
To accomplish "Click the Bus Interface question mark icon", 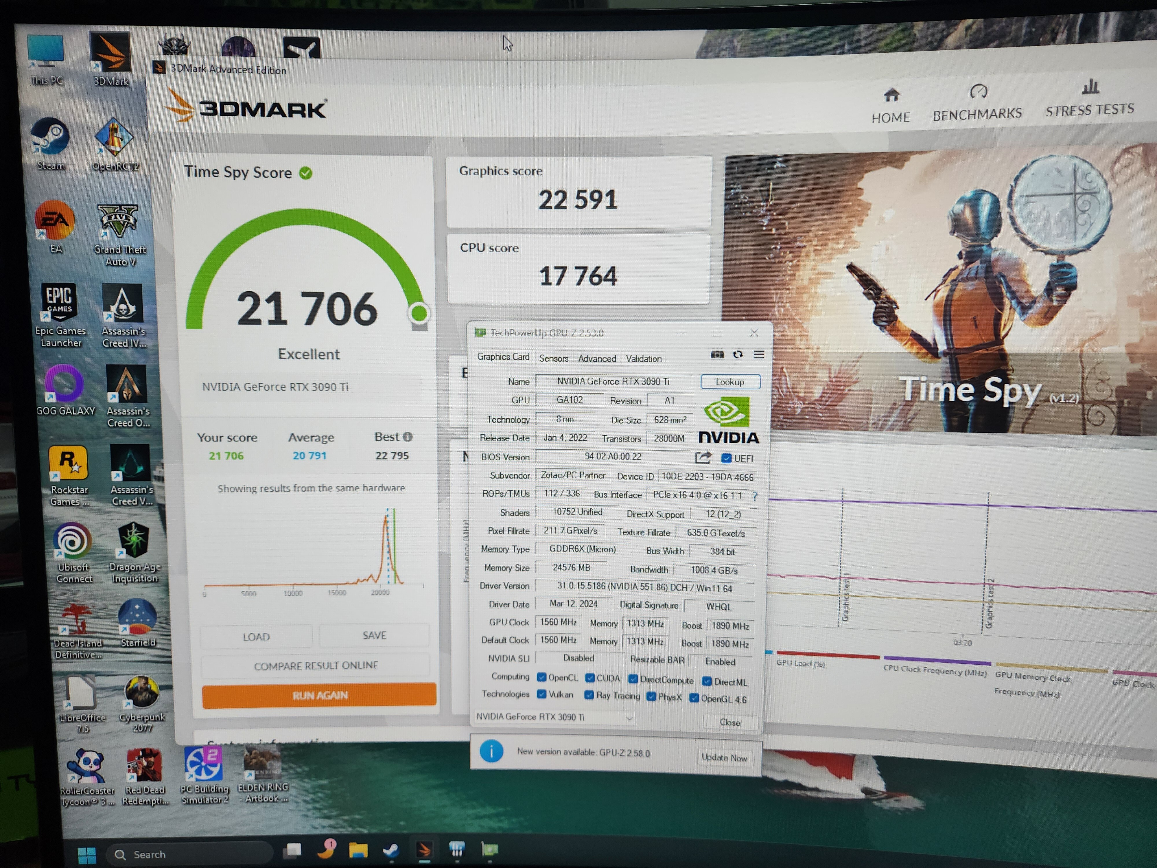I will pos(755,496).
